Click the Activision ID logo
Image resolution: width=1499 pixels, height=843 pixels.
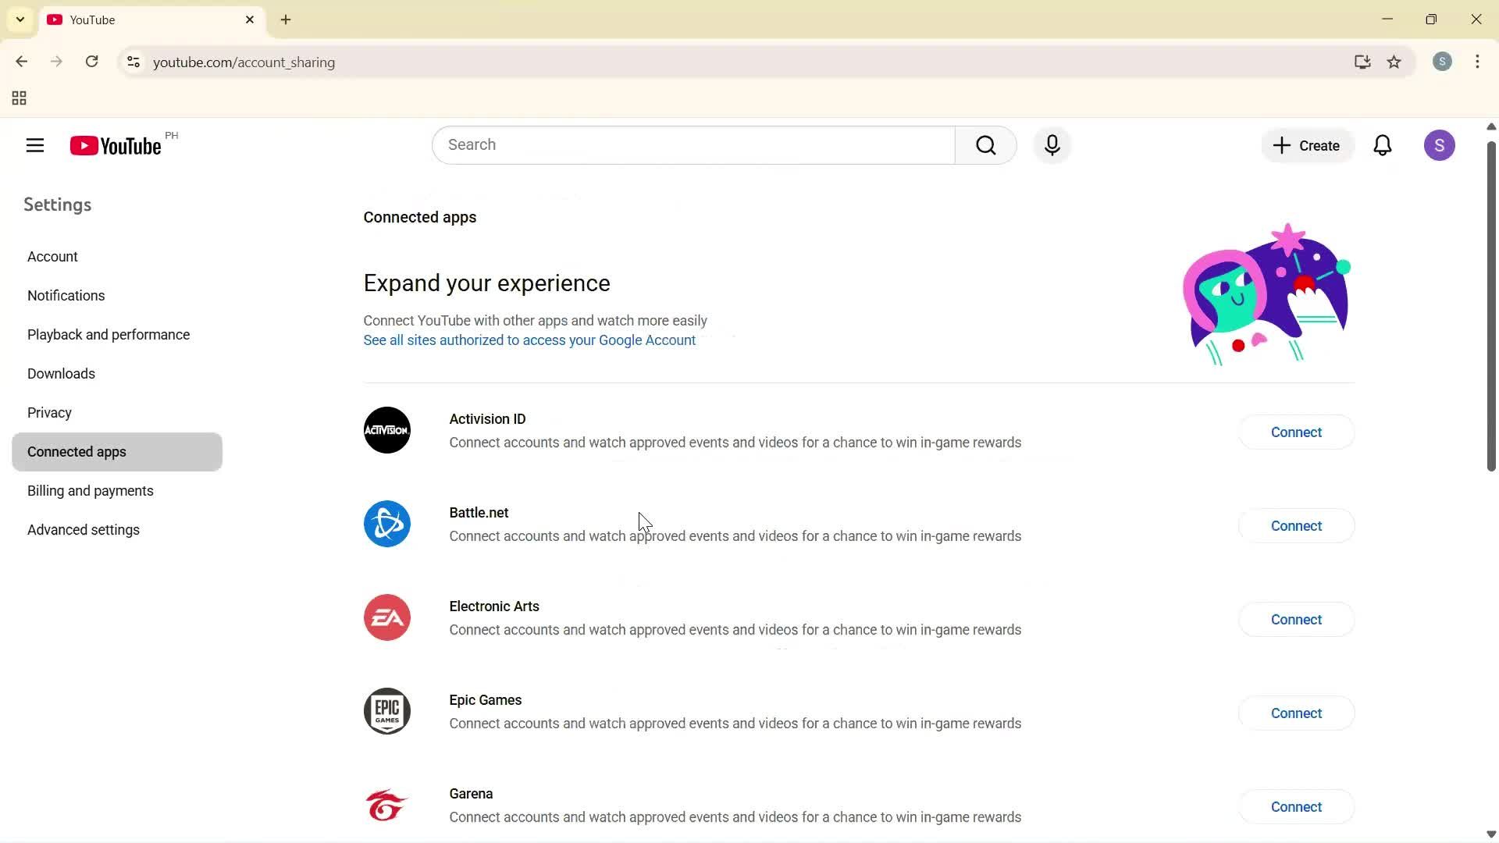[x=386, y=430]
